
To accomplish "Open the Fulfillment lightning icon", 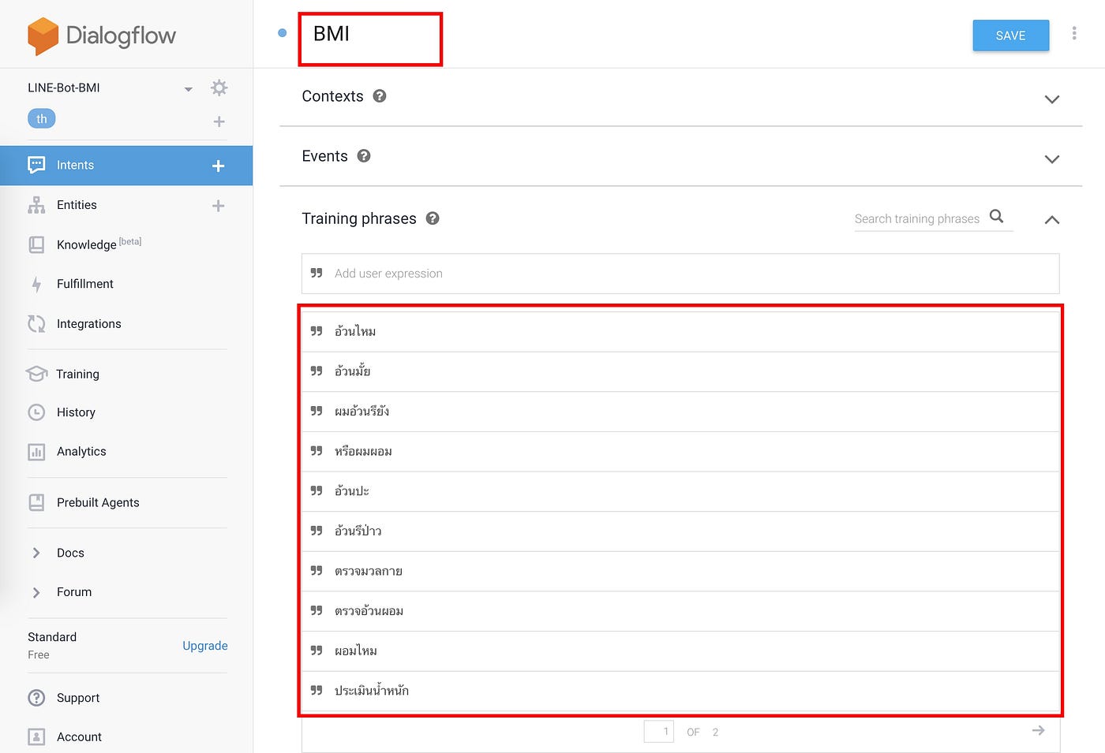I will pyautogui.click(x=37, y=284).
